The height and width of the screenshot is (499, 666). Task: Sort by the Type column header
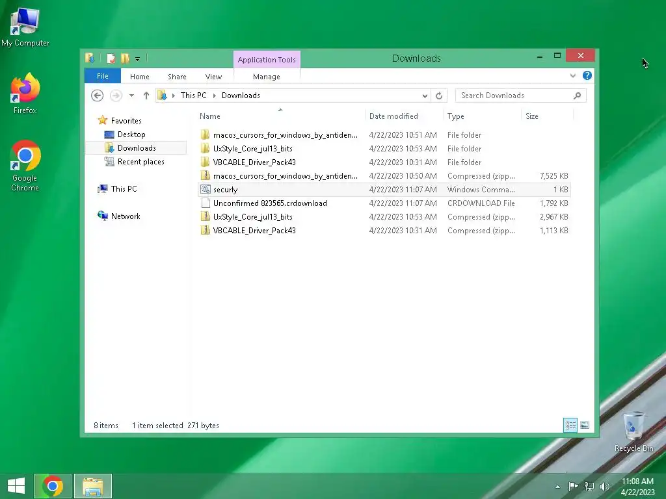482,116
